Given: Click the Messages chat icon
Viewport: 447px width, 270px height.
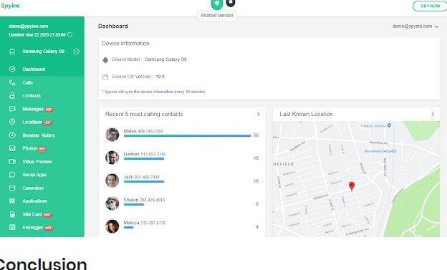Looking at the screenshot, I should 12,109.
